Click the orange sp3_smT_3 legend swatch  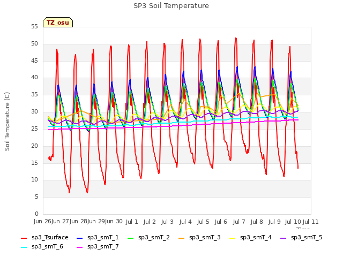pos(181,238)
